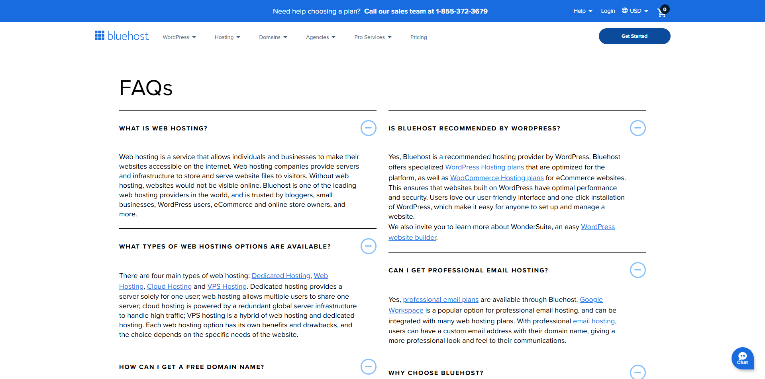Open the Cloud Hosting link
The height and width of the screenshot is (379, 765).
(169, 286)
